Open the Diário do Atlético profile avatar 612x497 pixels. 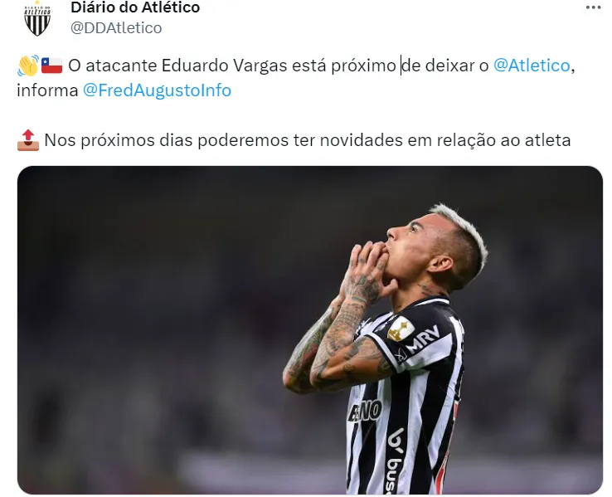pos(37,19)
